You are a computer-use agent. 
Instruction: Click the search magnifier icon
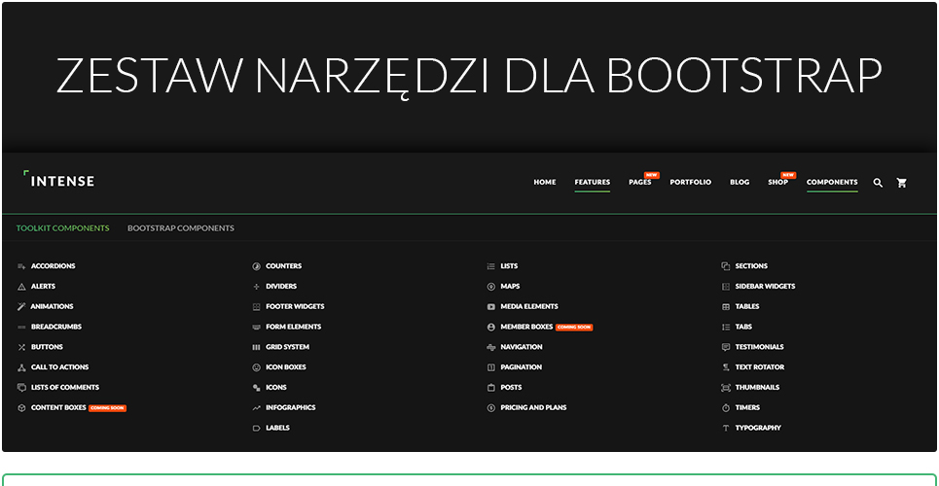pos(878,183)
